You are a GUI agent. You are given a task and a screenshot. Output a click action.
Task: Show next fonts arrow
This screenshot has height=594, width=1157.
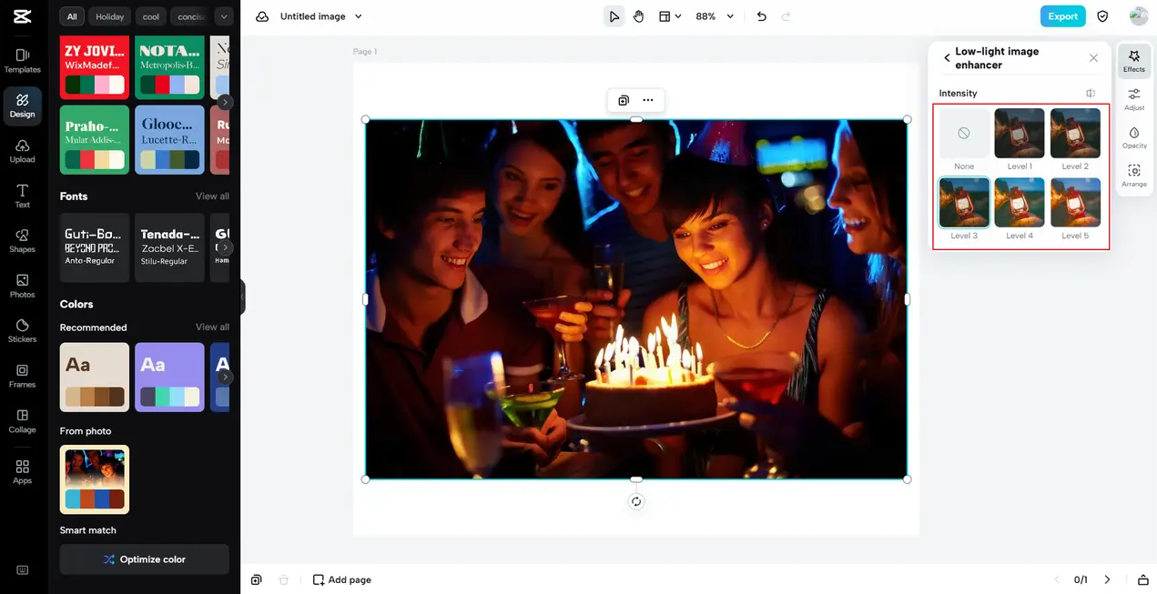pyautogui.click(x=225, y=247)
